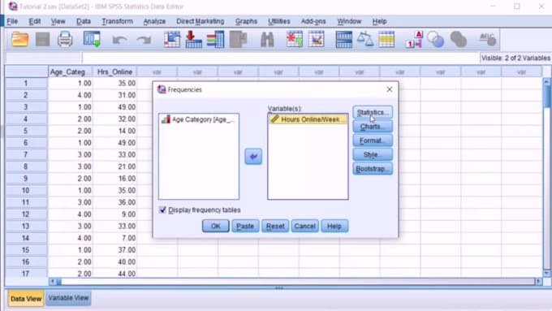Open the Graphs menu
This screenshot has height=311, width=552.
click(246, 21)
